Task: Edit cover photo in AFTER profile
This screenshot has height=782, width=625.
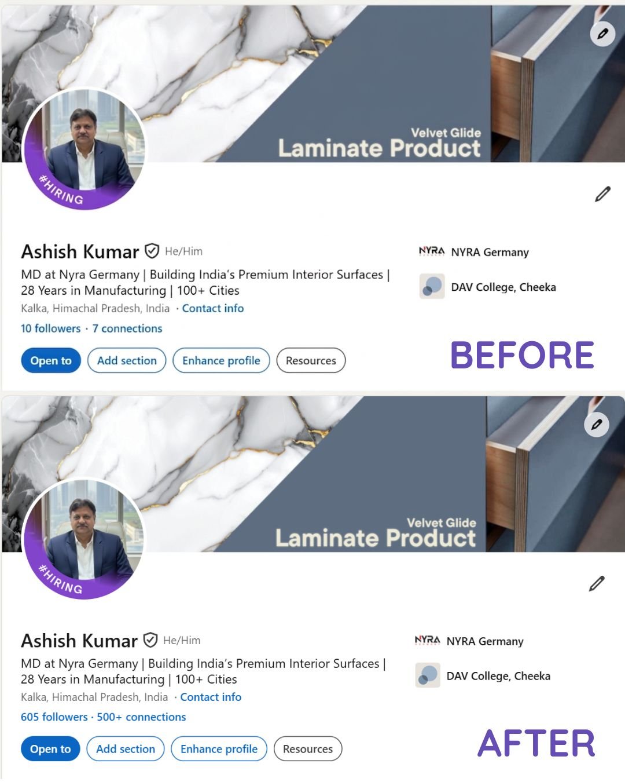Action: [597, 424]
